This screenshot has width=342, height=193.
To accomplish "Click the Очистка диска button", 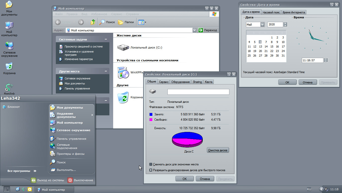I will [x=218, y=150].
